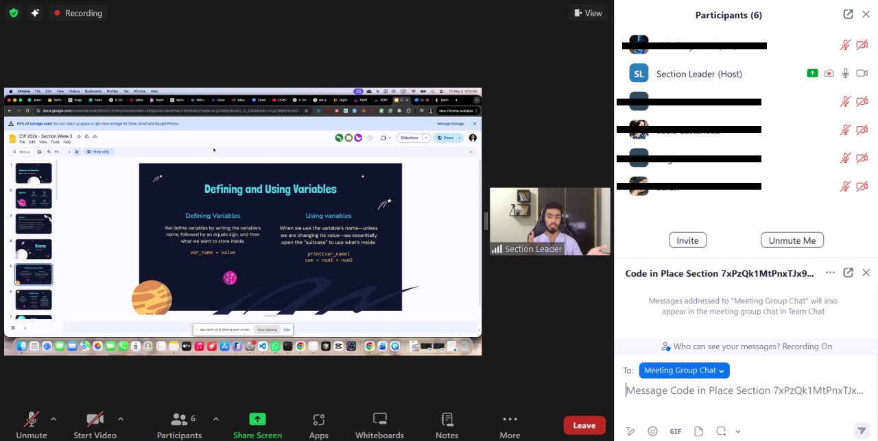
Task: Click the chat message input field
Action: click(746, 390)
